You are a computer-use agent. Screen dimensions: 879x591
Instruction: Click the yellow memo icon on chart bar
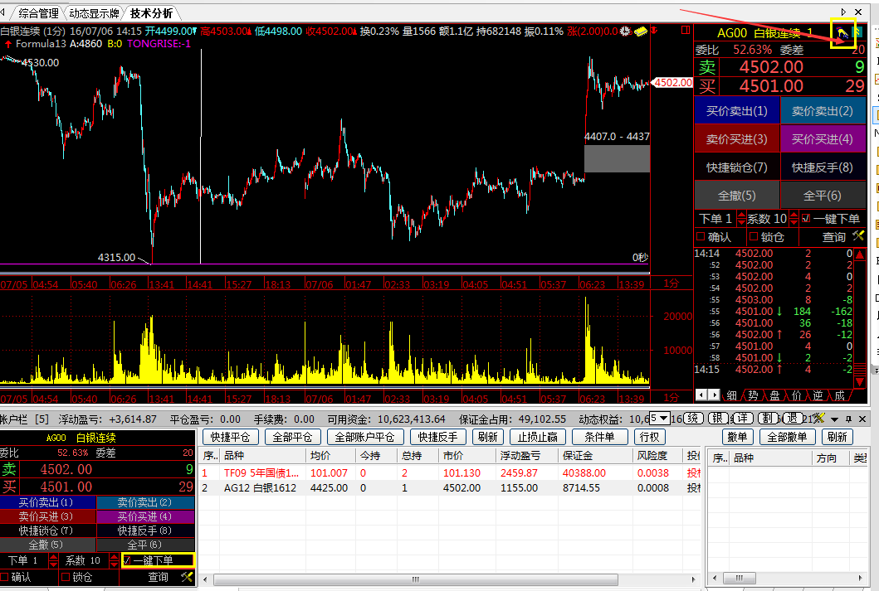pyautogui.click(x=641, y=31)
